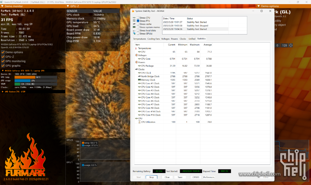Viewport: 311px width, 185px height.
Task: Click the FurMark flame logo
Action: pos(25,155)
